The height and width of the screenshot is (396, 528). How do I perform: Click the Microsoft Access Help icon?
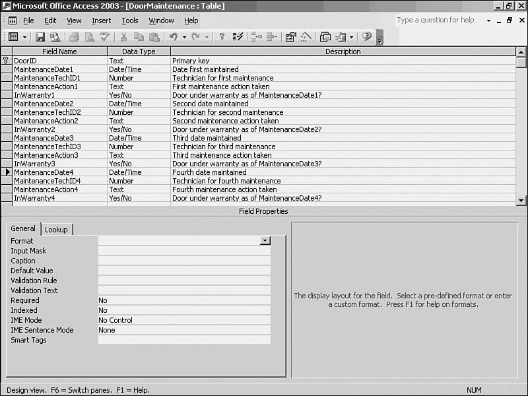tap(367, 37)
